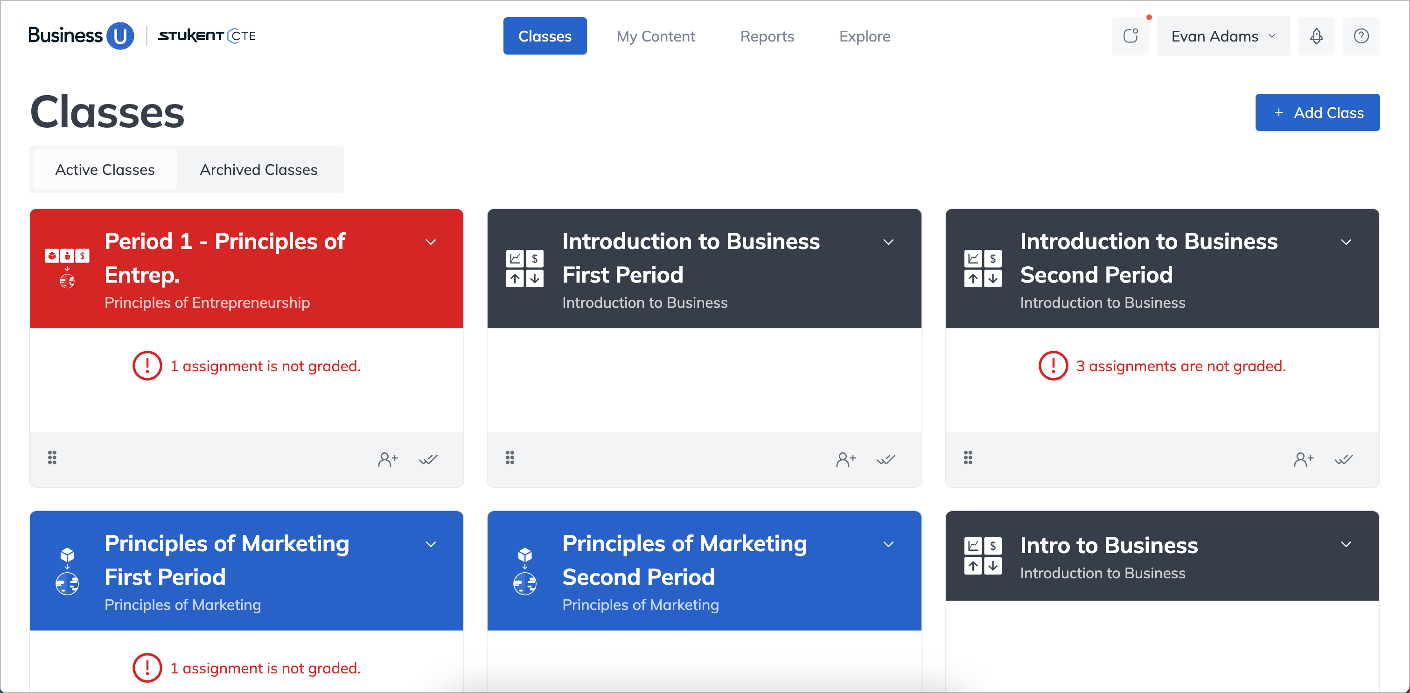
Task: Open Period 1 - Principles of Entrep. class
Action: pos(224,257)
